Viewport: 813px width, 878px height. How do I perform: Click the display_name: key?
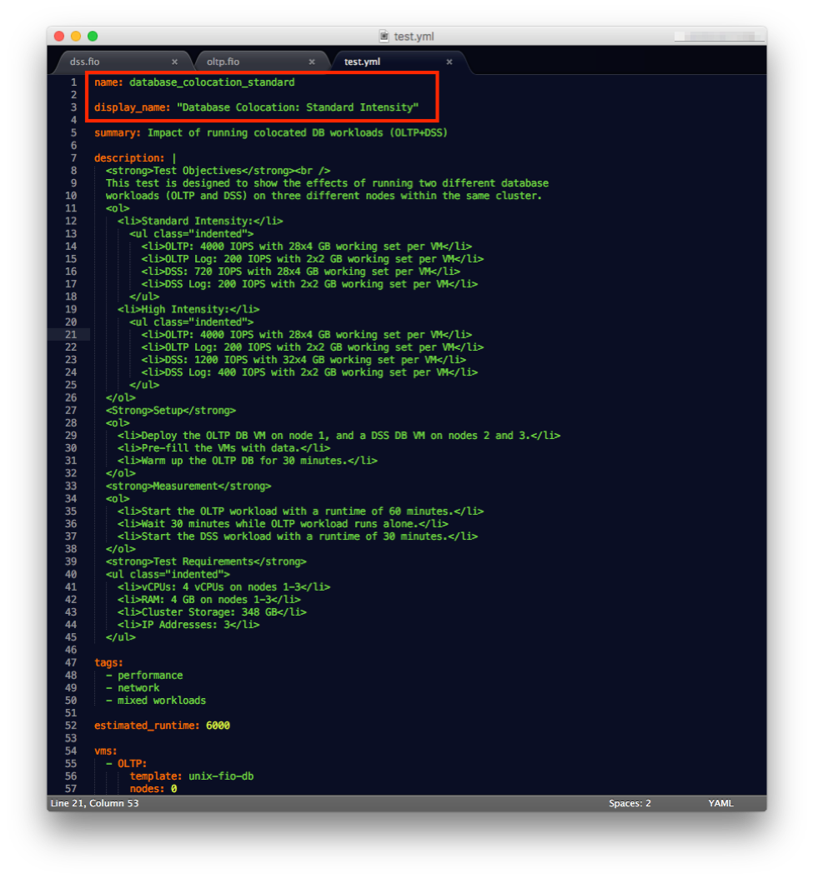(133, 107)
